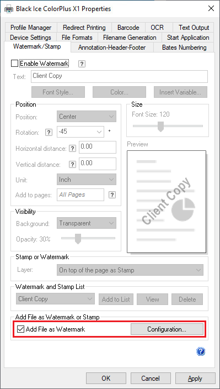Open the Client Copy watermark list dropdown
220x389 pixels.
pos(55,299)
